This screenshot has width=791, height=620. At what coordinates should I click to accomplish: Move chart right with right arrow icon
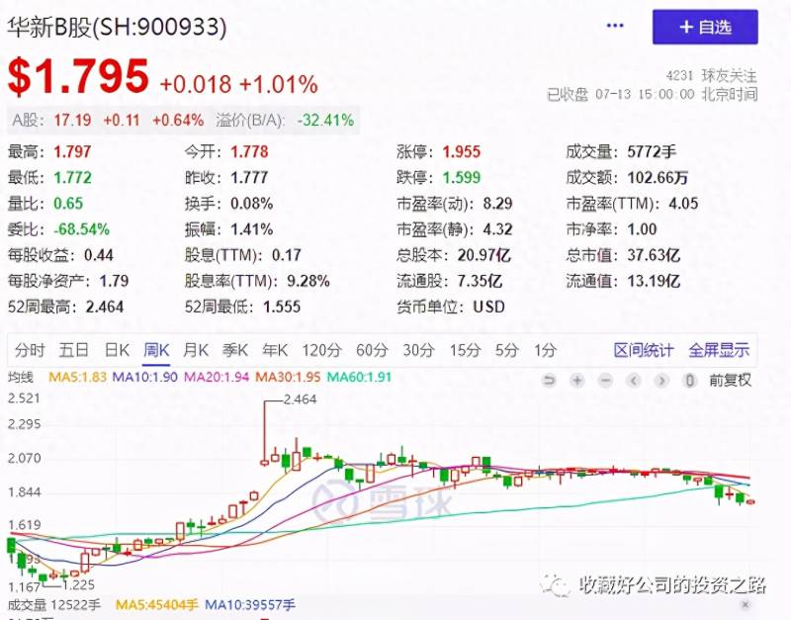tap(661, 380)
